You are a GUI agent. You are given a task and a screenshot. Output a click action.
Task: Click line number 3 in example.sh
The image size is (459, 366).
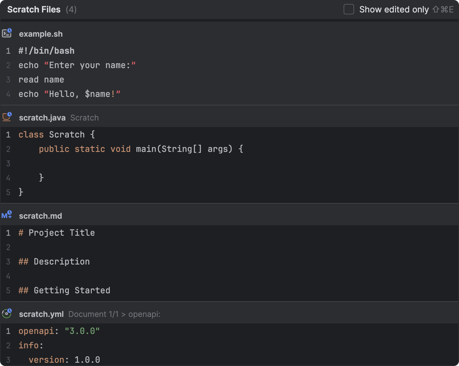click(x=8, y=79)
